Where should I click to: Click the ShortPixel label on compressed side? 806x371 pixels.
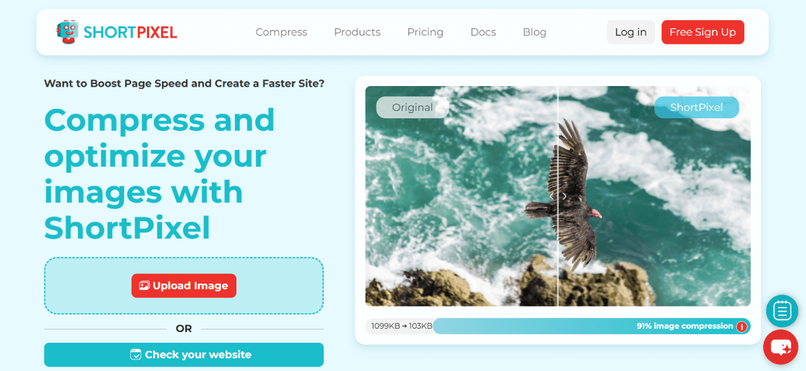(x=697, y=108)
